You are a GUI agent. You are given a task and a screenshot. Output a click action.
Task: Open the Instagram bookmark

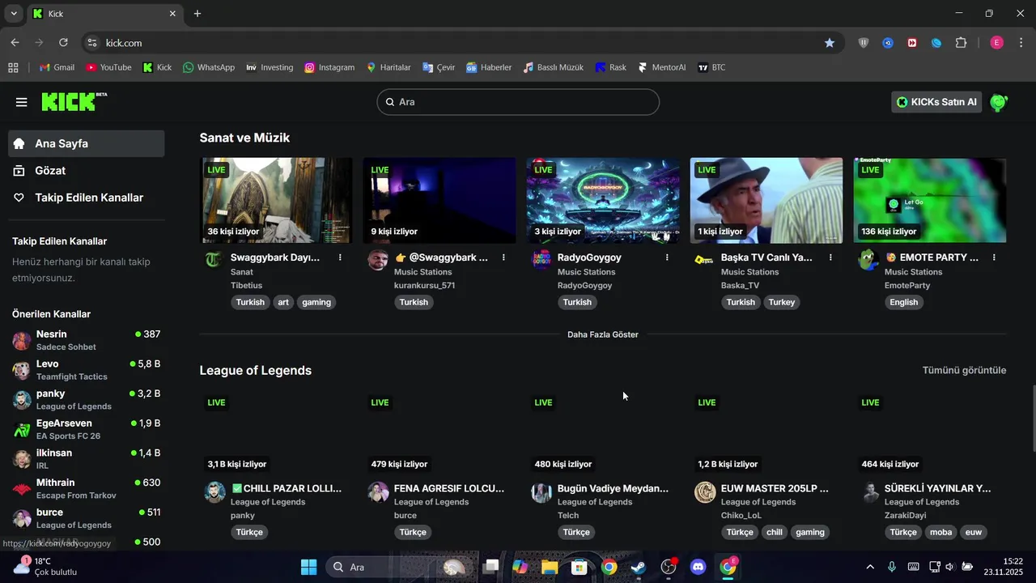coord(329,67)
